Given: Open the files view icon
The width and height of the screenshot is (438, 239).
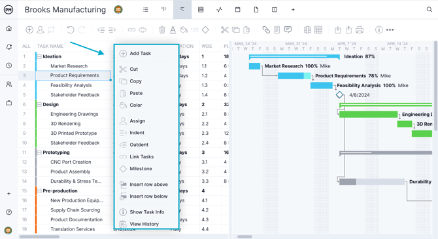Looking at the screenshot, I should pyautogui.click(x=256, y=10).
